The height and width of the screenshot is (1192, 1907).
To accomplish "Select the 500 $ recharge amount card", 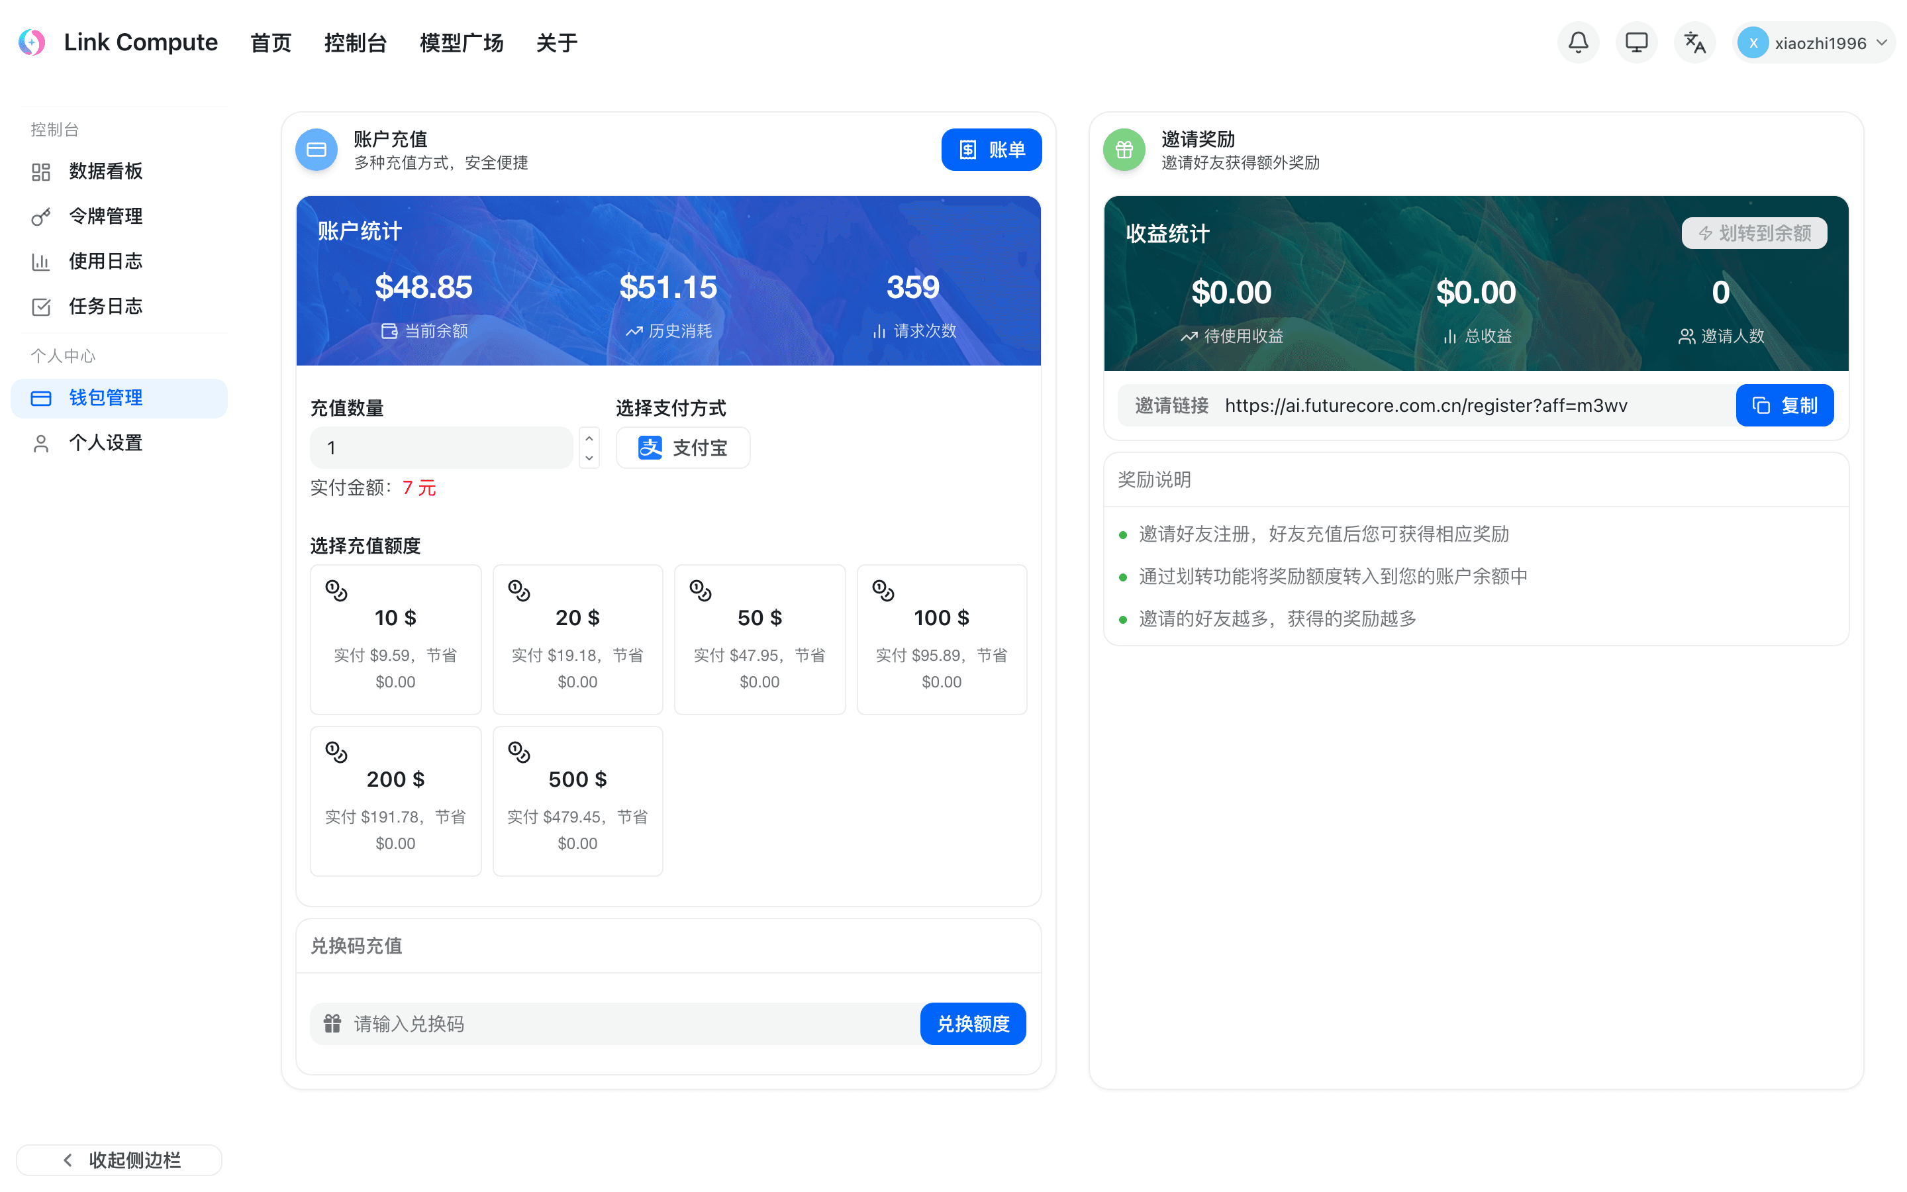I will pos(577,801).
